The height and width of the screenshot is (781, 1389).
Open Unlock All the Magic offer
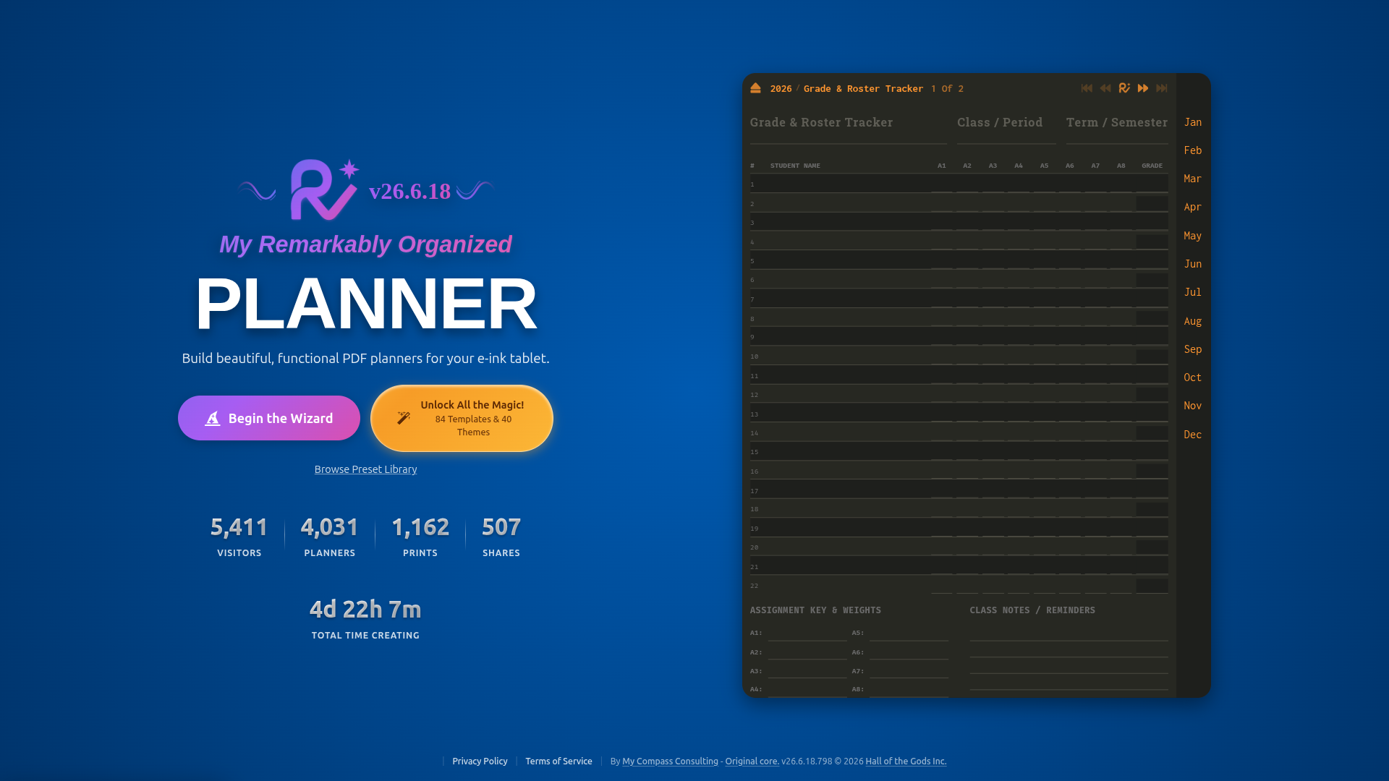pyautogui.click(x=462, y=418)
